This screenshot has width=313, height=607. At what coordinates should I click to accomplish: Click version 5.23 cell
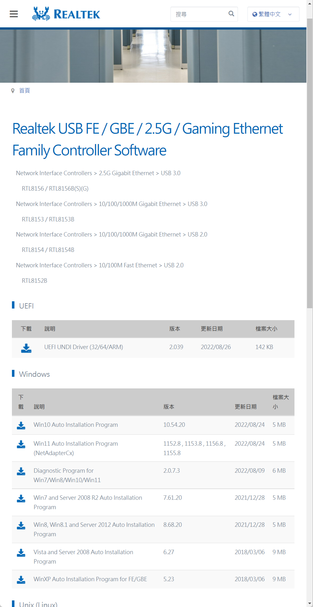(x=169, y=579)
